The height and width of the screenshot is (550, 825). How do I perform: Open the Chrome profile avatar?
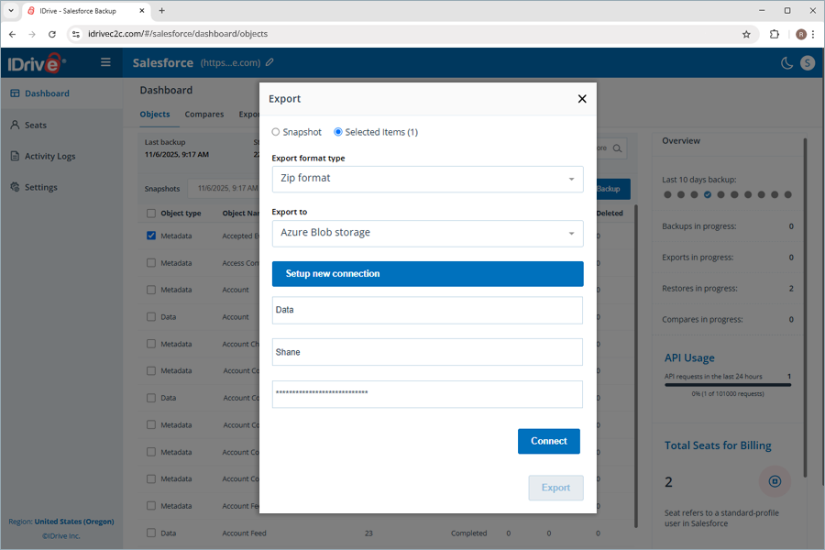click(801, 34)
